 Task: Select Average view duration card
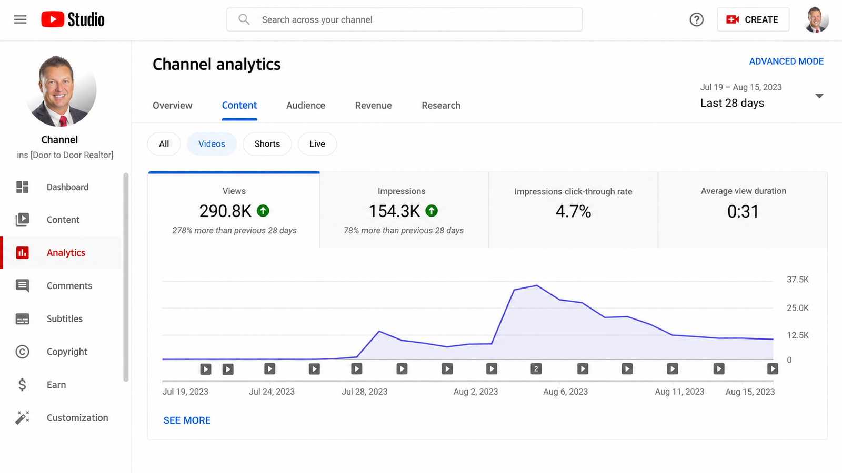click(x=743, y=210)
